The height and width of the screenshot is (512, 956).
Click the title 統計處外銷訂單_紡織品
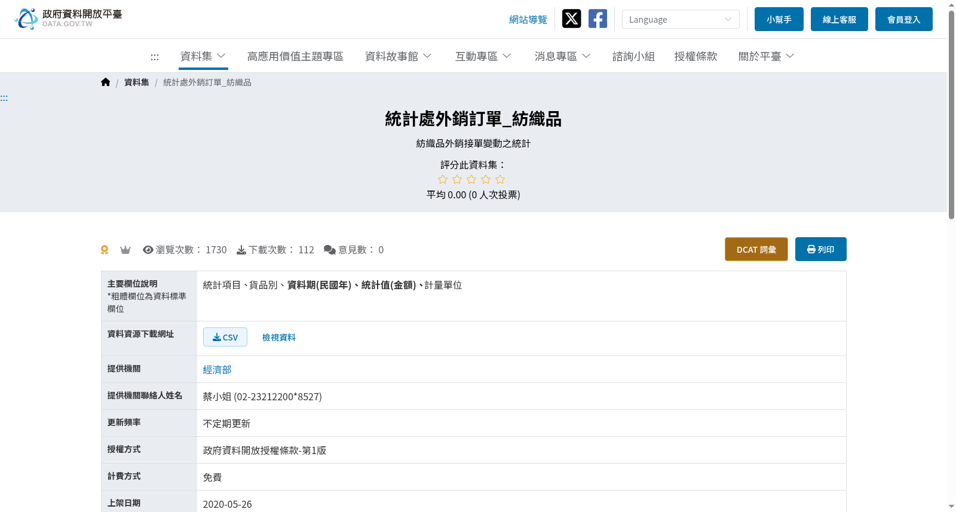point(473,119)
